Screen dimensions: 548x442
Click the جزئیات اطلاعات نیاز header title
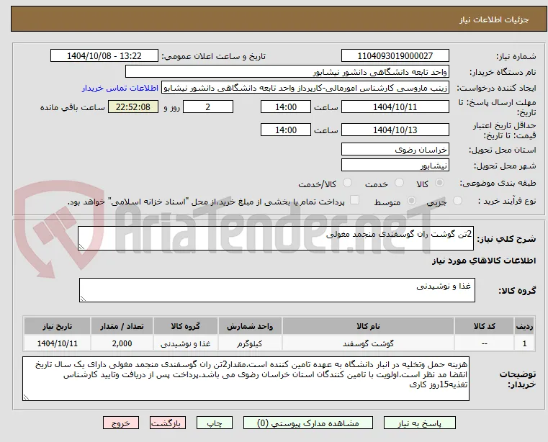(494, 19)
